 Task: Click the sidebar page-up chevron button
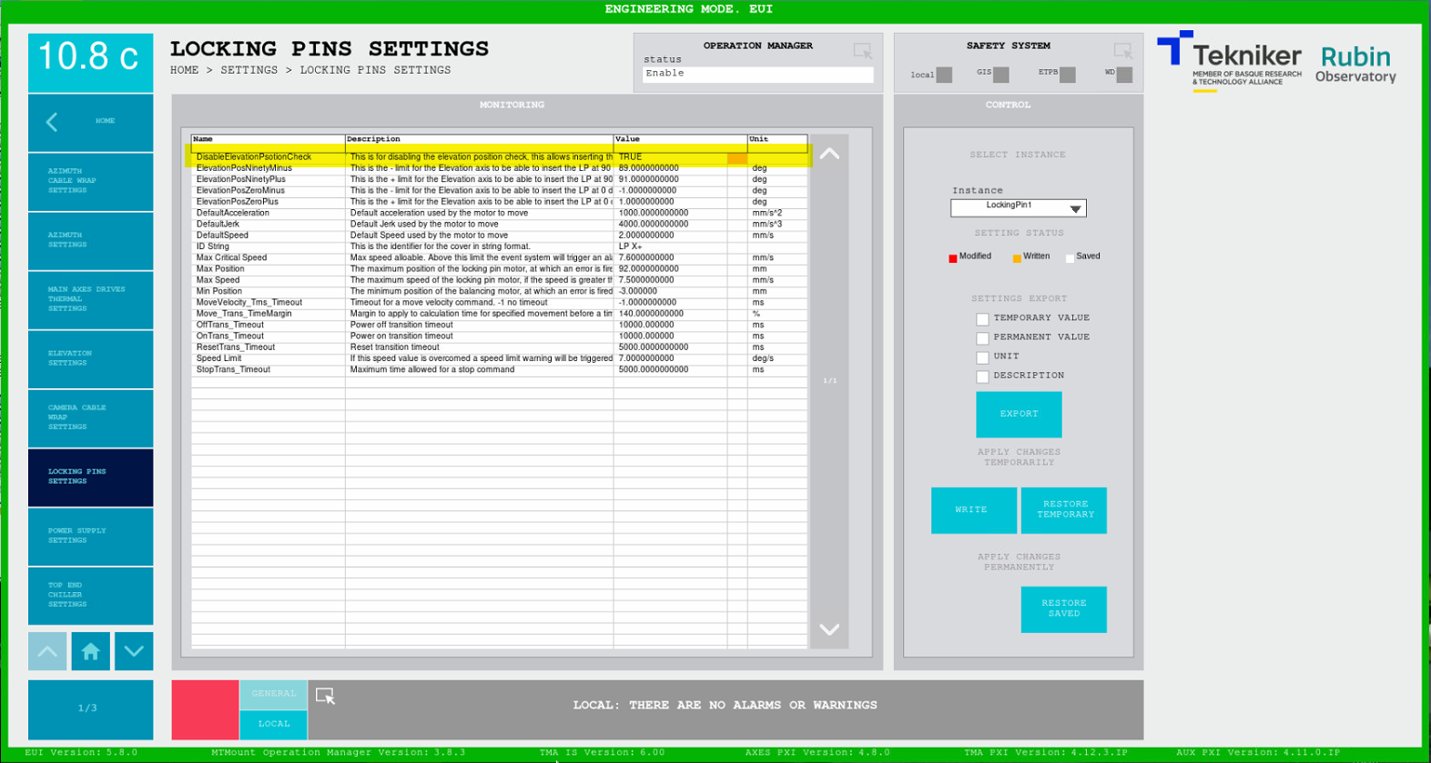pyautogui.click(x=47, y=651)
